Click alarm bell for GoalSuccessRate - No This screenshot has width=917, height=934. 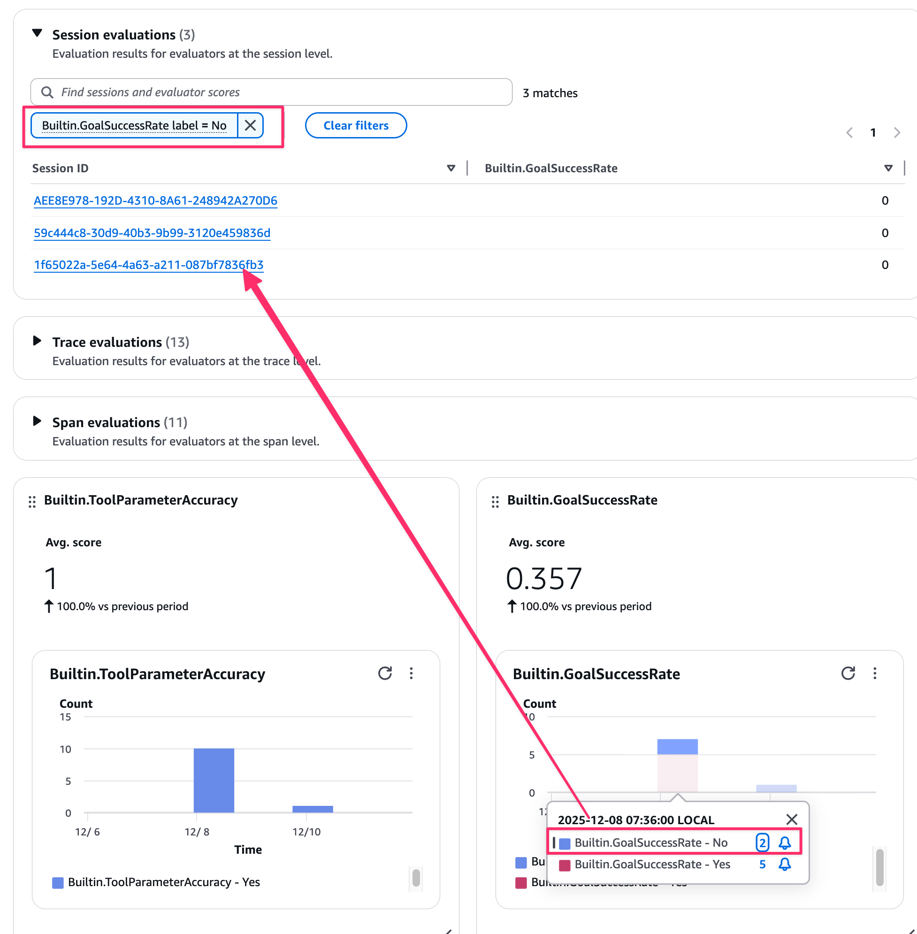pyautogui.click(x=785, y=842)
